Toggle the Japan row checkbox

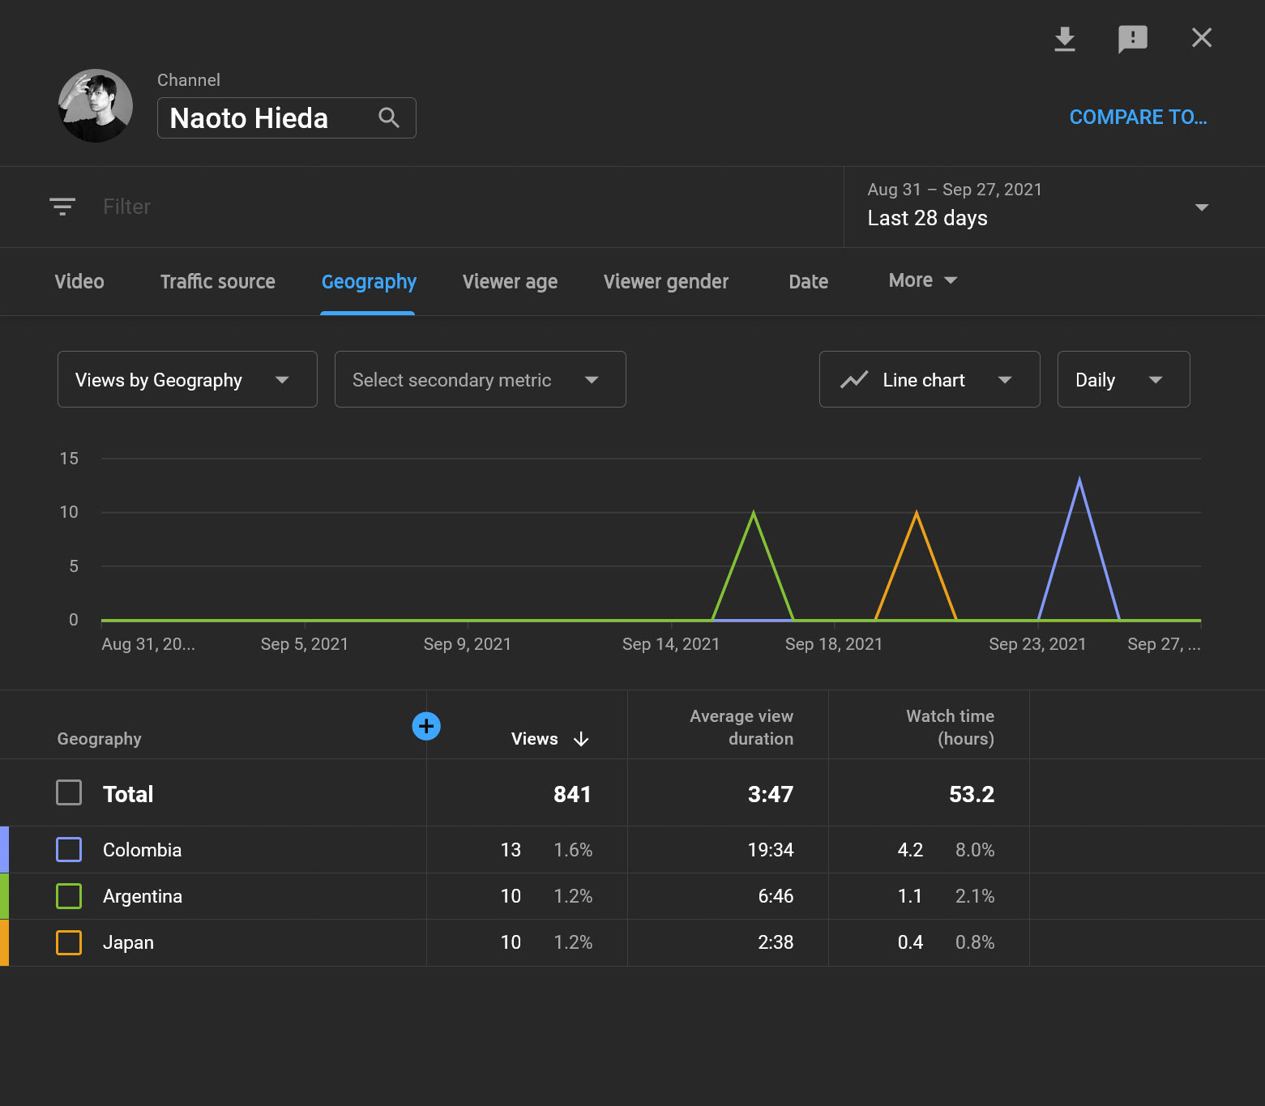tap(69, 942)
